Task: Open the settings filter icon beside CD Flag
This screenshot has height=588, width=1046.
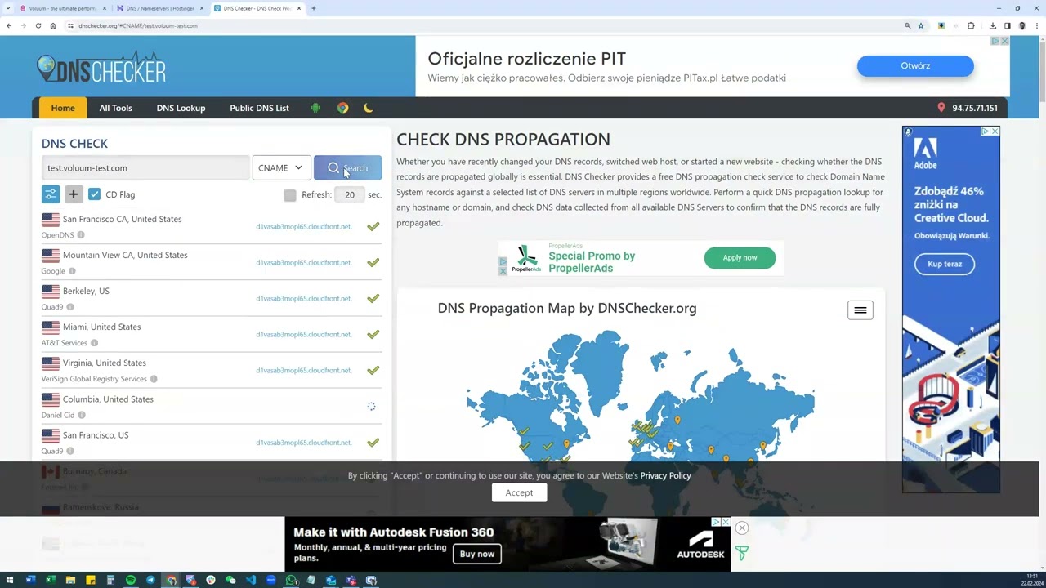Action: point(51,194)
